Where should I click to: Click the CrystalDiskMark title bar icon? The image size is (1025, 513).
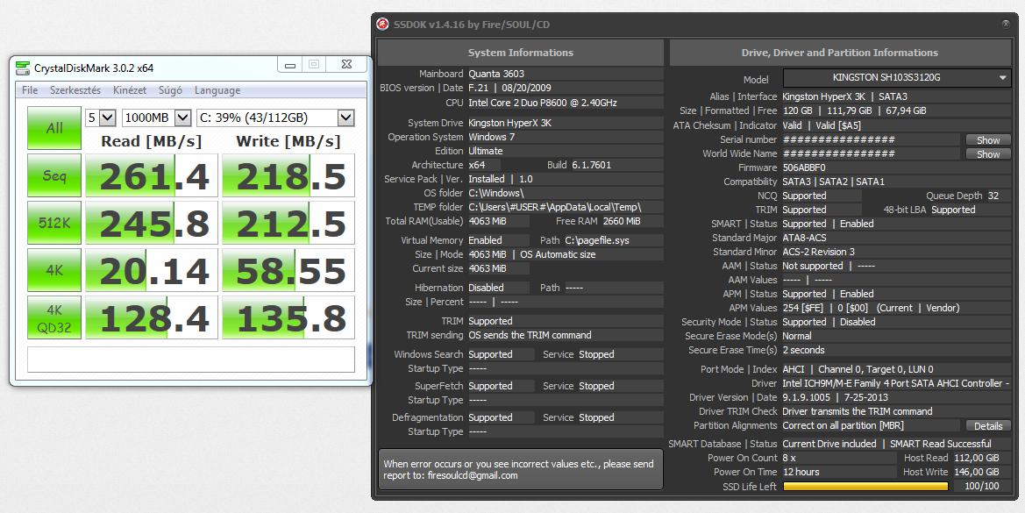point(23,68)
